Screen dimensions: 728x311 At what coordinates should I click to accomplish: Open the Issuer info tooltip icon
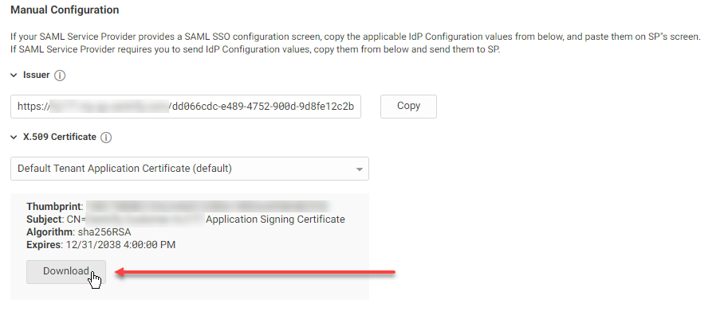tap(60, 76)
